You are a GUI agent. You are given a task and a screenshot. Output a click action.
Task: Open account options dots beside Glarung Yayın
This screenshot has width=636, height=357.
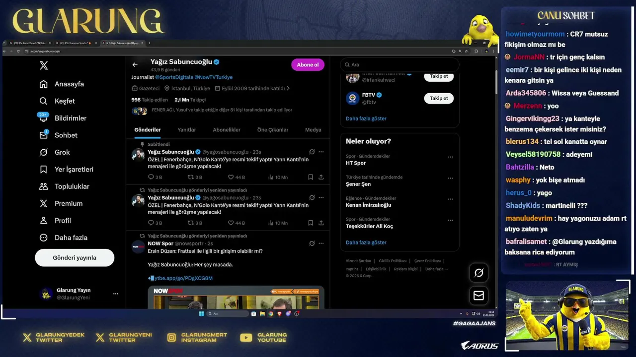[116, 294]
